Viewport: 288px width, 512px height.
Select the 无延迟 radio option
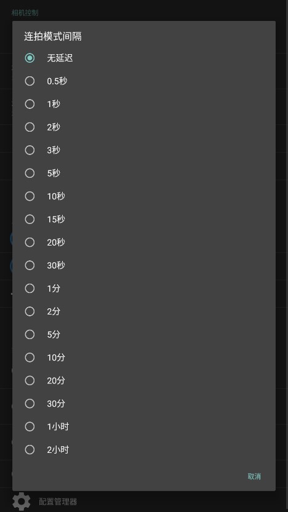[x=143, y=58]
